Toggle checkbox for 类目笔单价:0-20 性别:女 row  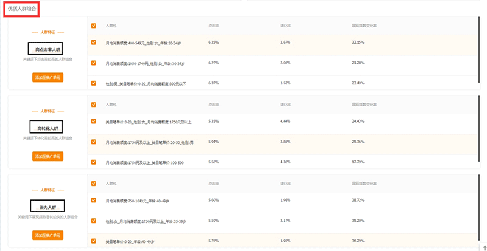coord(93,122)
